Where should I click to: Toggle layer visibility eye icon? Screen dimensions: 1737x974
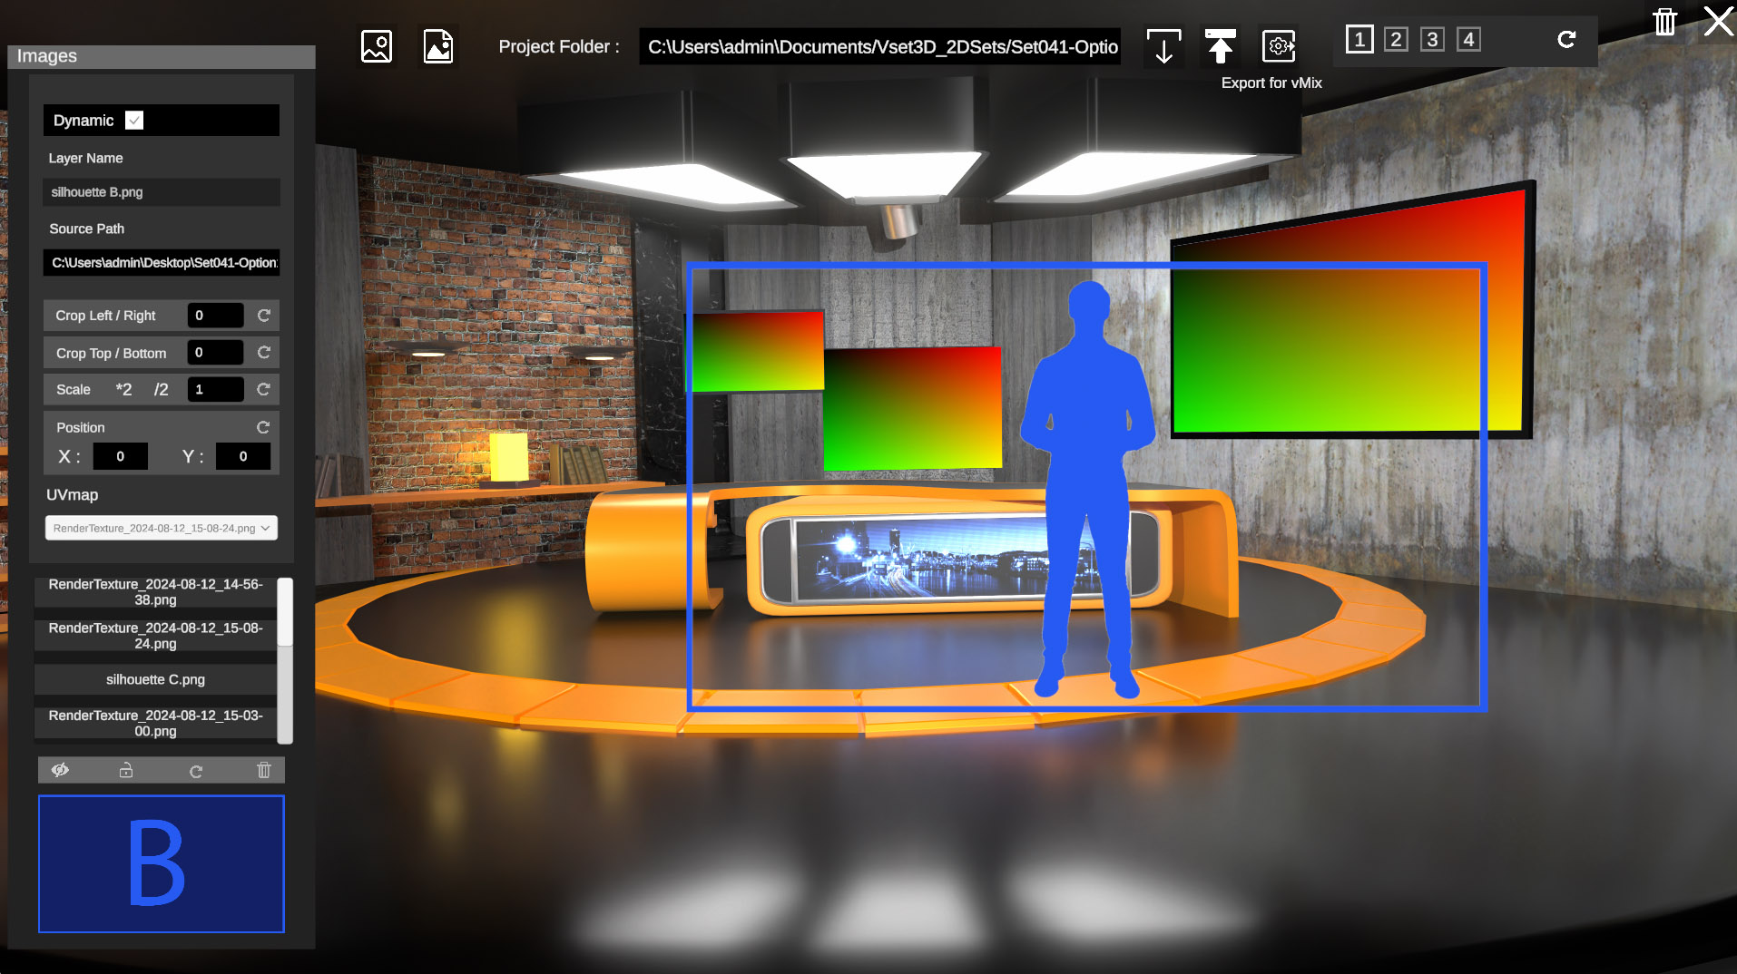[60, 770]
